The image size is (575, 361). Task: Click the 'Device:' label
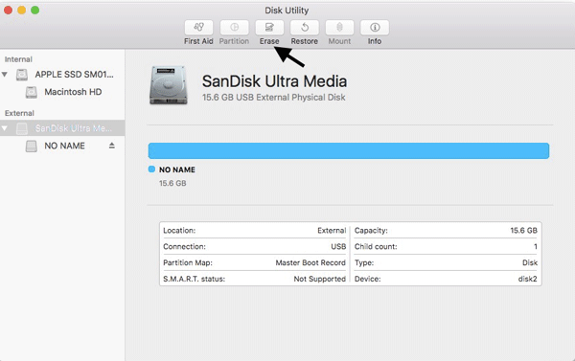[x=368, y=279]
